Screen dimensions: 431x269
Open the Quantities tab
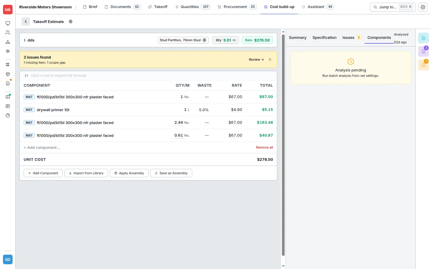click(x=193, y=7)
